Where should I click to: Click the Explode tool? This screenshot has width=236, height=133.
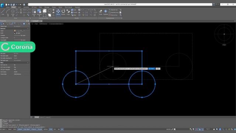click(x=106, y=12)
